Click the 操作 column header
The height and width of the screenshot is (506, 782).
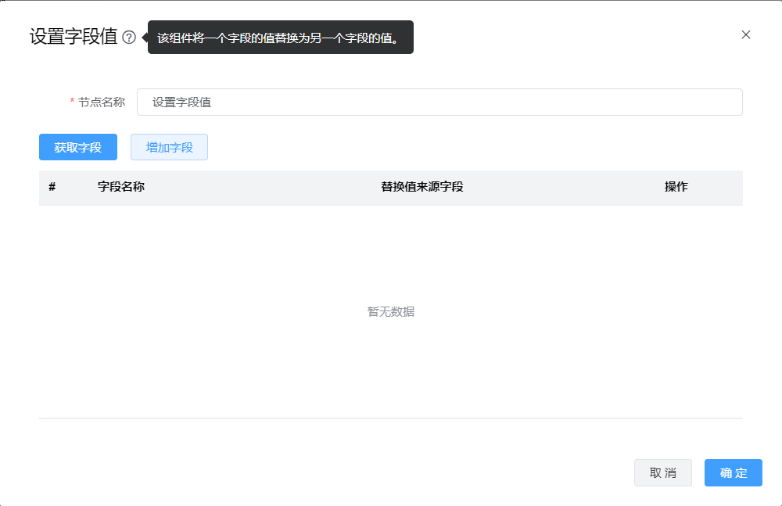(676, 187)
